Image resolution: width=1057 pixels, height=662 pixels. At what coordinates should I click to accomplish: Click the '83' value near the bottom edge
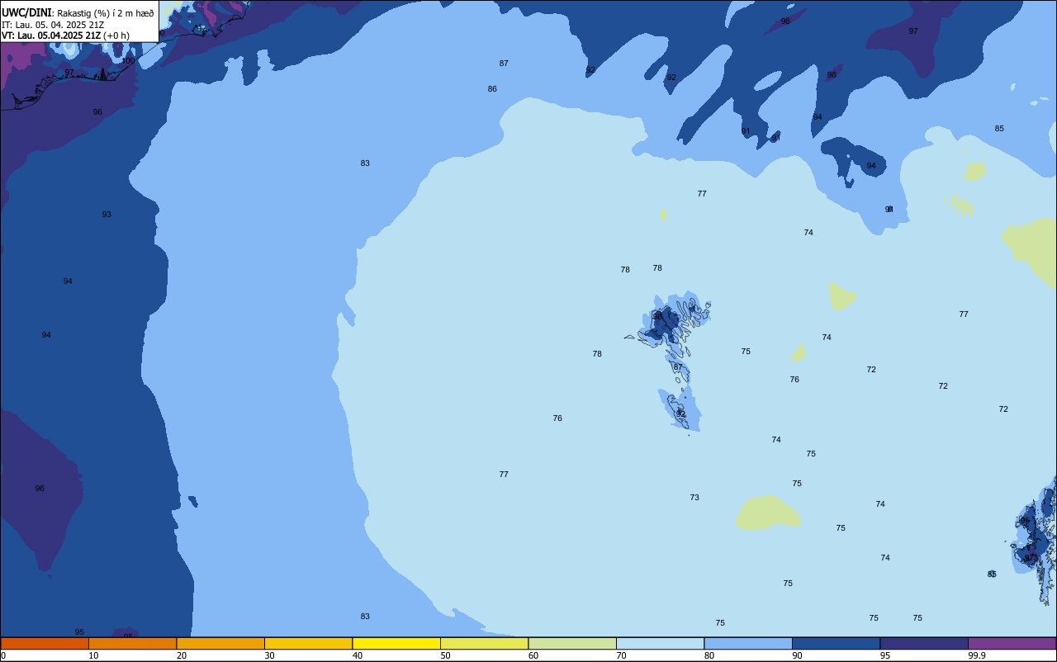pos(365,617)
